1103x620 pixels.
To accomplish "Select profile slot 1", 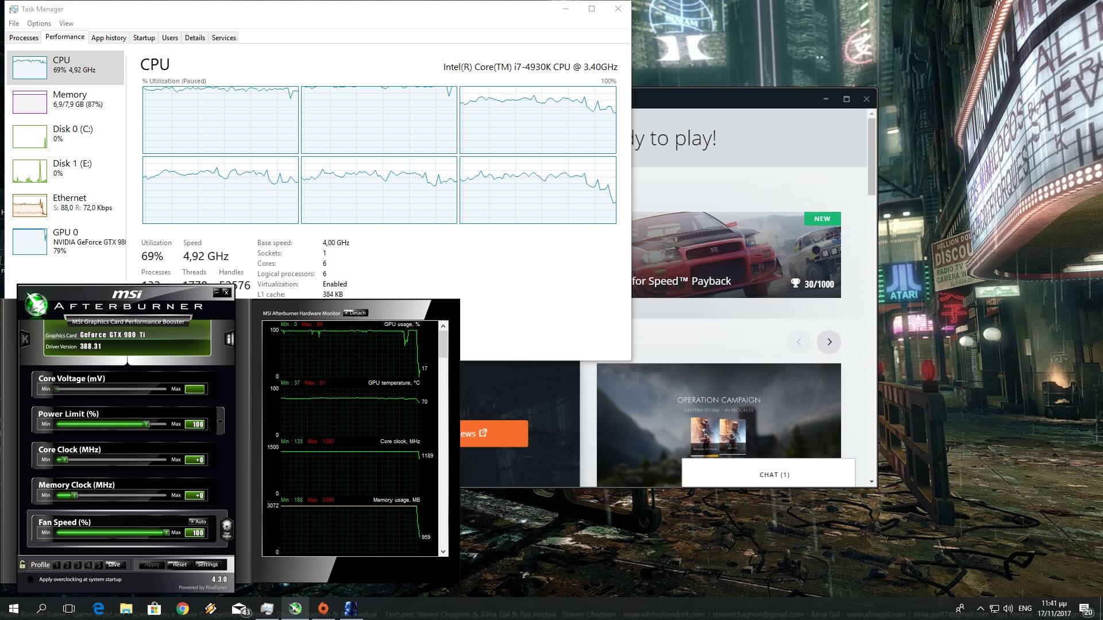I will tap(57, 565).
